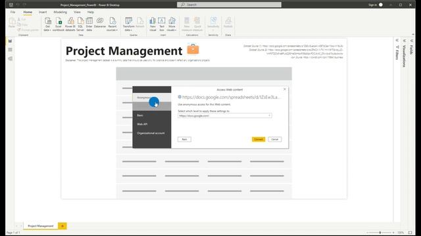Click the Back button in dialog

click(184, 140)
